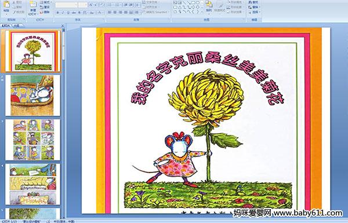Click the Find binoculars icon

point(251,2)
